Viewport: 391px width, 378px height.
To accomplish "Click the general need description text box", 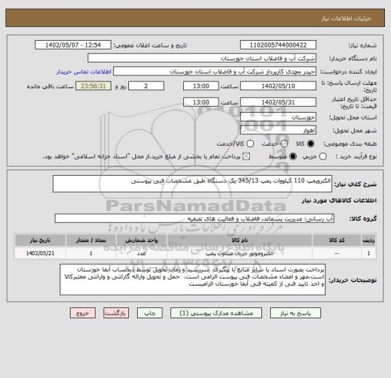I will [x=192, y=184].
